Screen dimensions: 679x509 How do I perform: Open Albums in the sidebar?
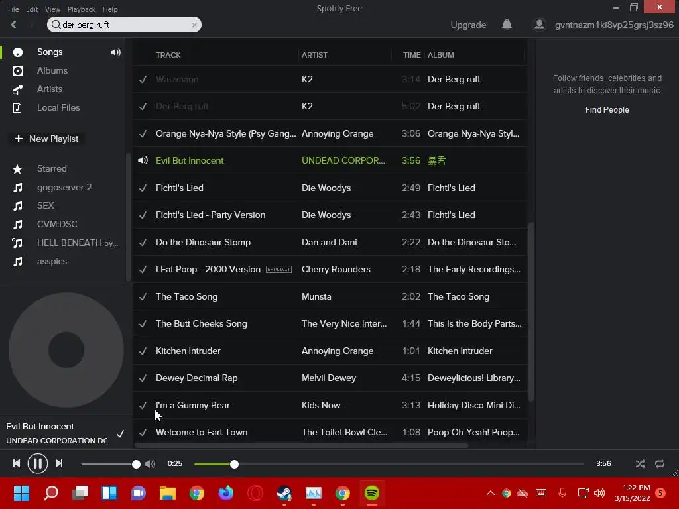tap(52, 70)
